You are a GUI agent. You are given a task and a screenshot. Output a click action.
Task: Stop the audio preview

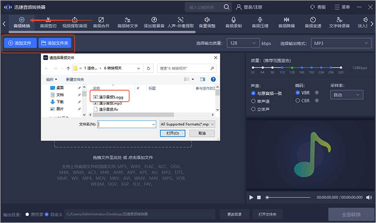click(259, 197)
